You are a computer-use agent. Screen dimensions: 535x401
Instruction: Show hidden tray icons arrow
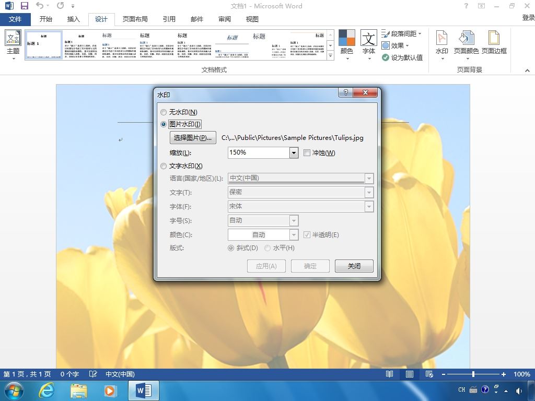[506, 391]
